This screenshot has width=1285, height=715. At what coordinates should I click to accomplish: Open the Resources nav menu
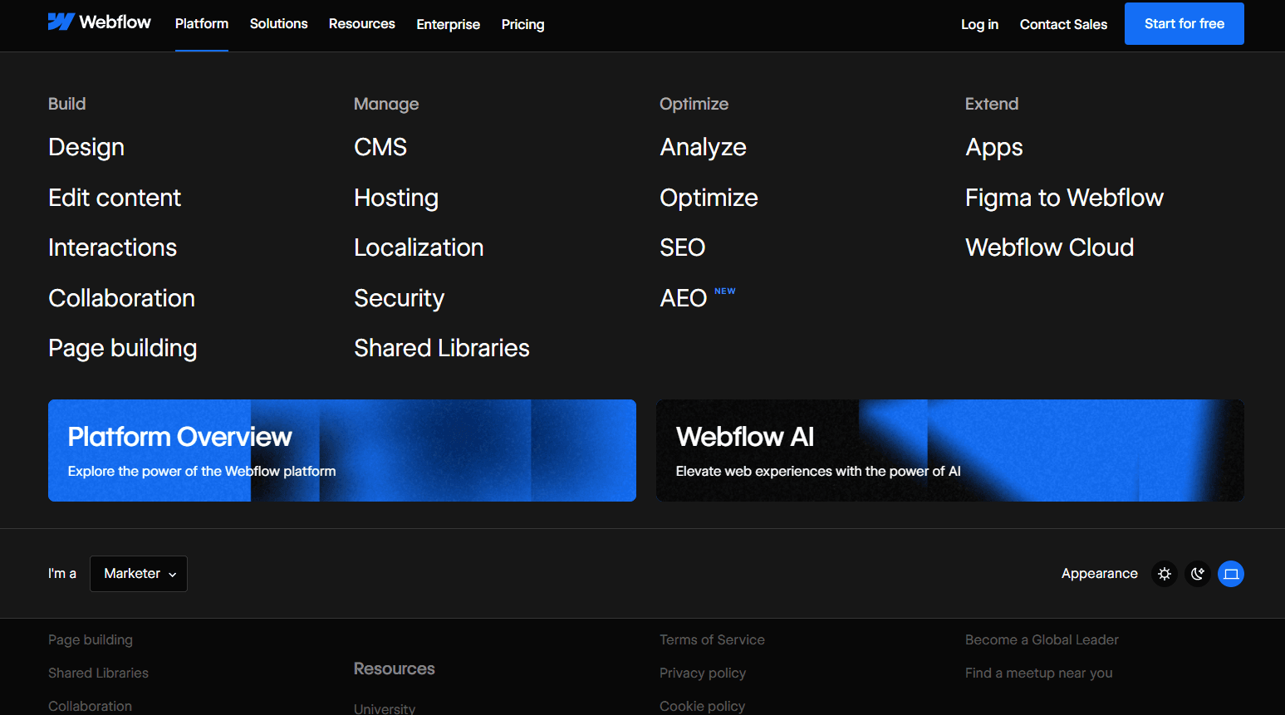pos(362,24)
